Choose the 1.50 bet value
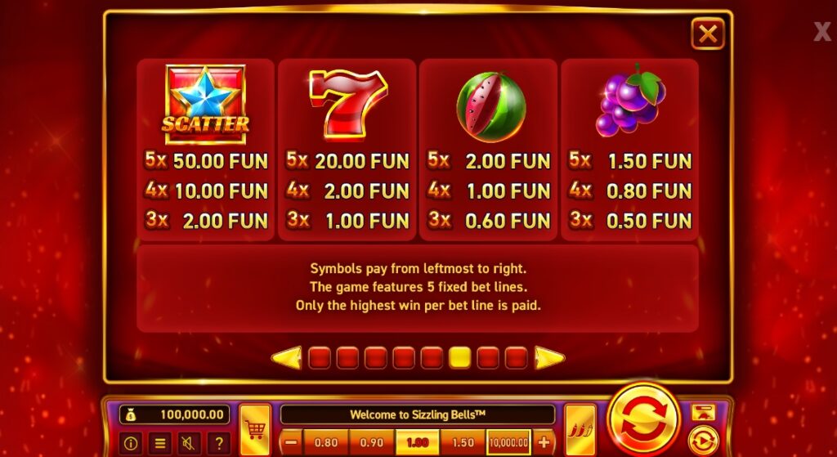837x457 pixels. 463,442
